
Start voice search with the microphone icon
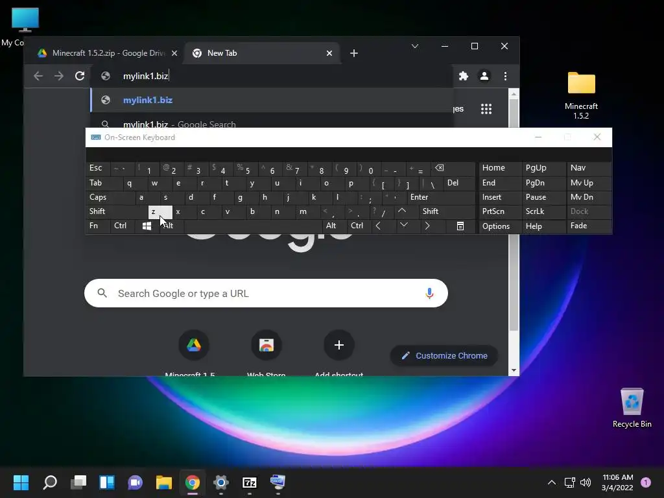(x=429, y=293)
